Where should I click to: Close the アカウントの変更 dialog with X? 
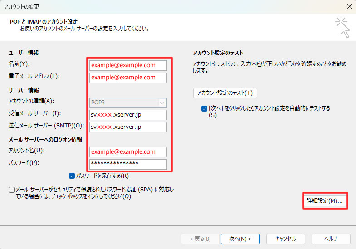349,6
